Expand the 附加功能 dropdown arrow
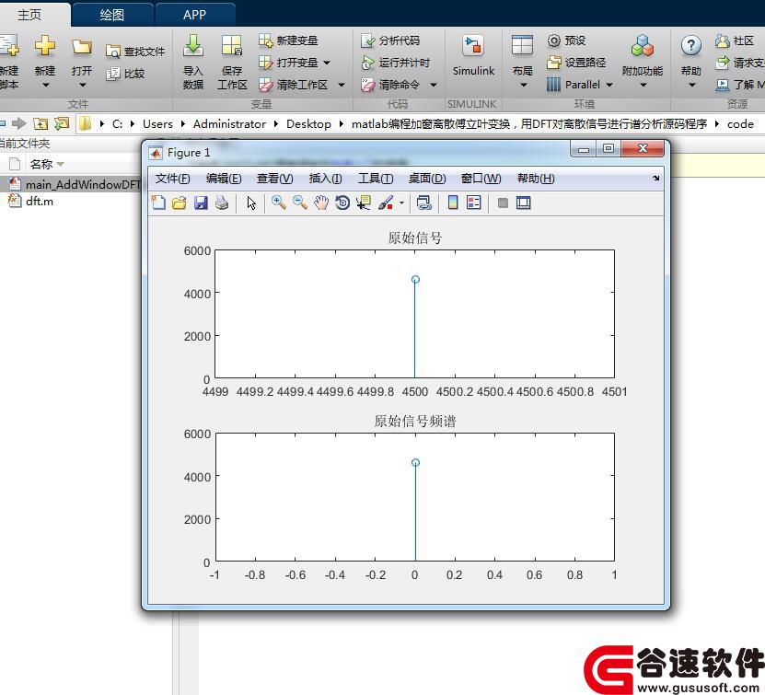The image size is (765, 695). (x=643, y=86)
